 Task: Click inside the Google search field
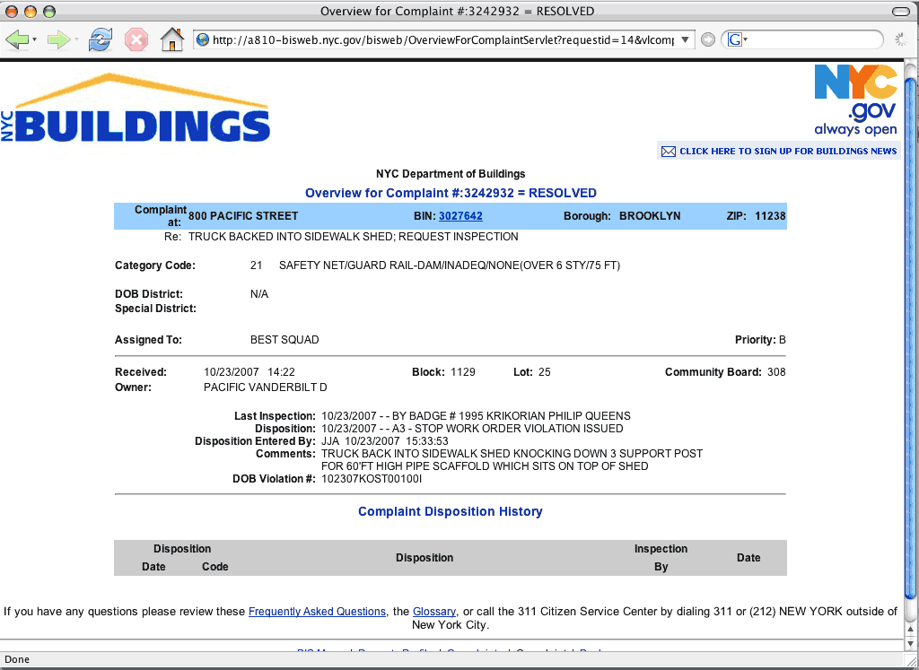(x=812, y=40)
